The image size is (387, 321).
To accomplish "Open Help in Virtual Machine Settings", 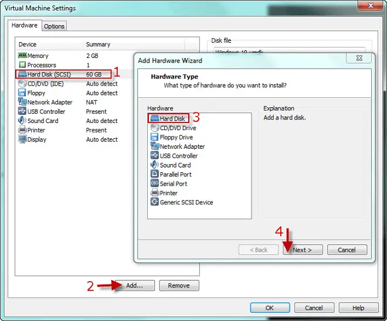I will click(x=358, y=308).
